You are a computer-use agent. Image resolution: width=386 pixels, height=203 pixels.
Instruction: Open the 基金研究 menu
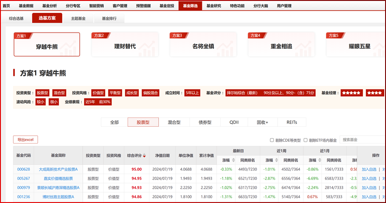coord(213,6)
